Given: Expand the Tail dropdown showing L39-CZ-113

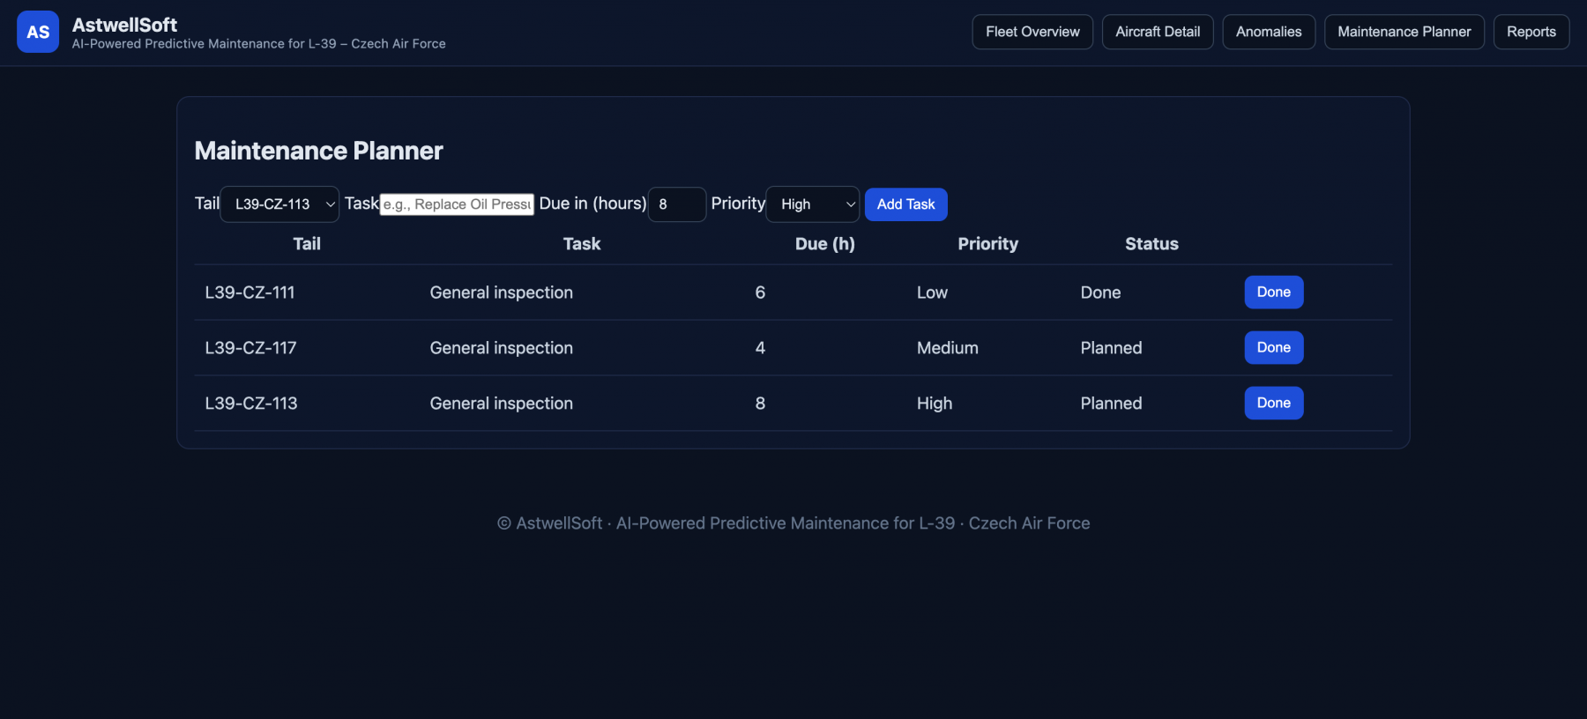Looking at the screenshot, I should [x=279, y=204].
